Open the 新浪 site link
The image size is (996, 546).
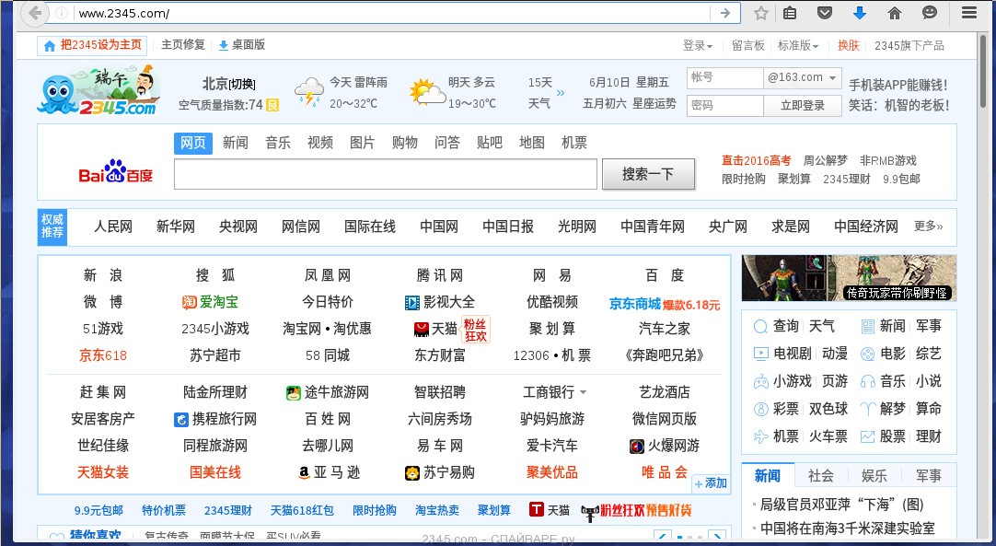pos(103,275)
